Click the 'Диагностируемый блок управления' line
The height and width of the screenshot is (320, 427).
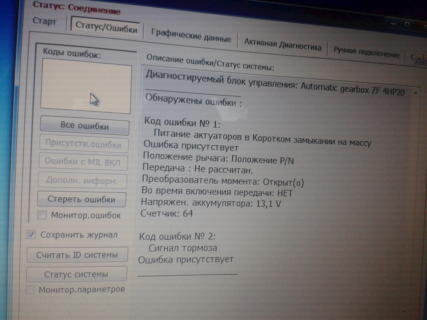[275, 83]
